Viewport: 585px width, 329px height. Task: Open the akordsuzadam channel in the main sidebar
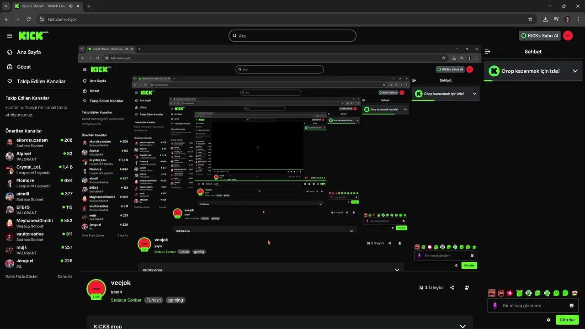[39, 143]
